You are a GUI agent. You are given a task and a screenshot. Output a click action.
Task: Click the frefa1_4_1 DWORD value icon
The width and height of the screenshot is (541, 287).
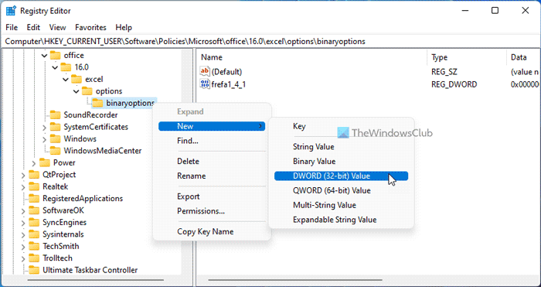[x=205, y=84]
